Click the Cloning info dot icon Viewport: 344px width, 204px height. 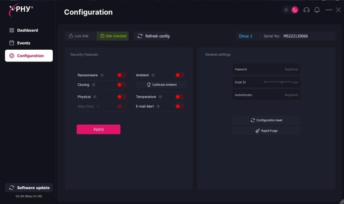pyautogui.click(x=93, y=85)
